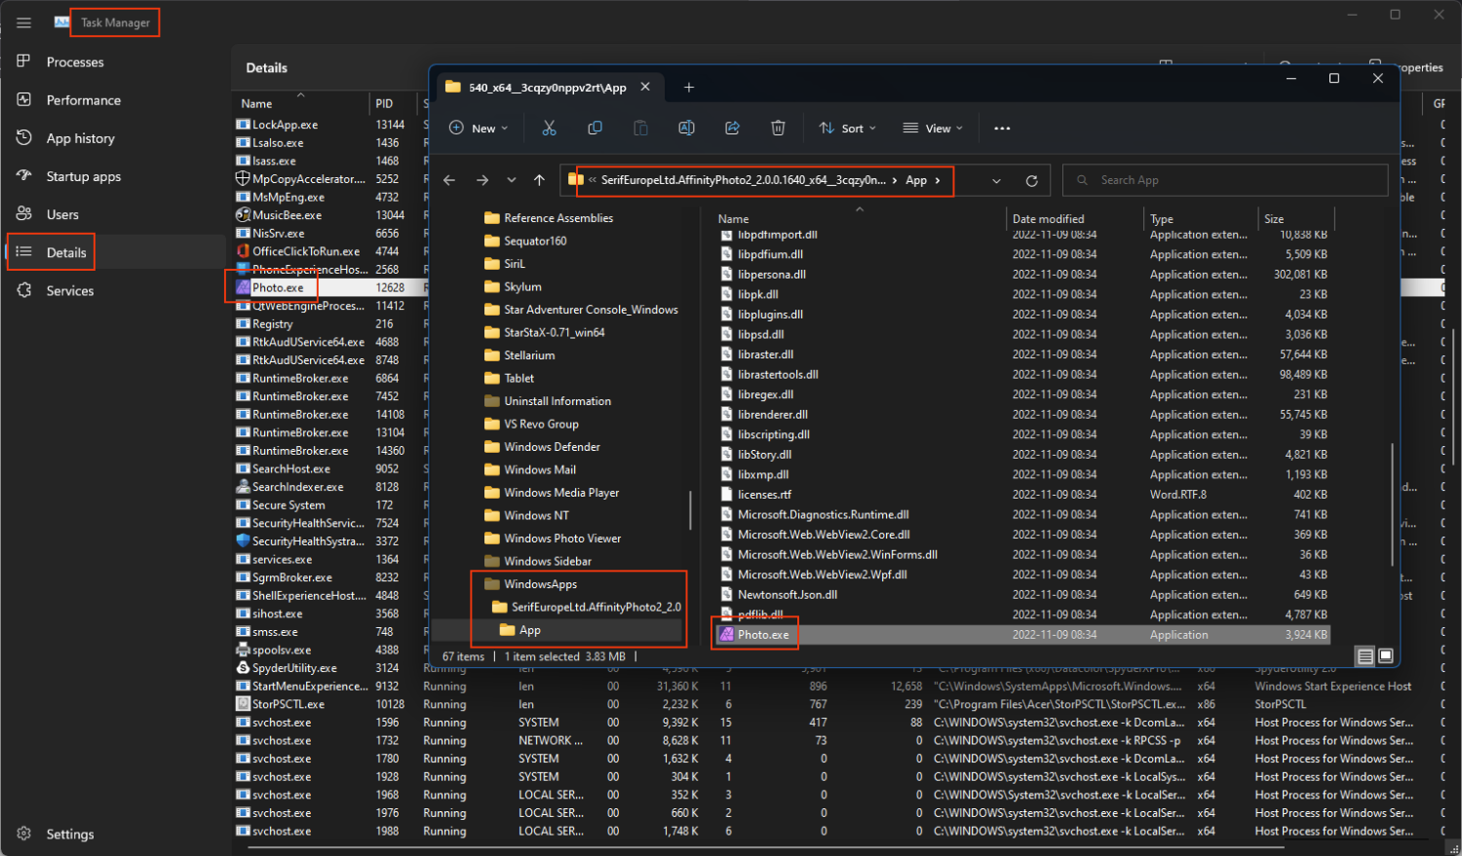Go up one folder level

[539, 180]
